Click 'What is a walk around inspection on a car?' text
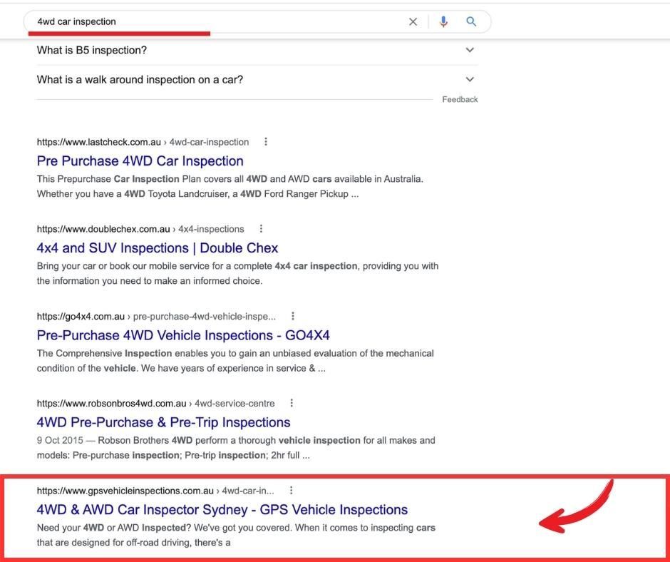The height and width of the screenshot is (562, 670). [140, 80]
